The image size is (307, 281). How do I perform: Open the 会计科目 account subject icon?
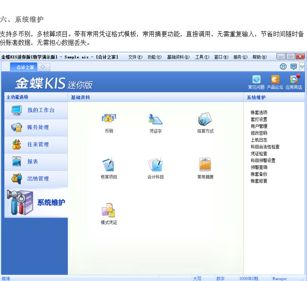(155, 164)
